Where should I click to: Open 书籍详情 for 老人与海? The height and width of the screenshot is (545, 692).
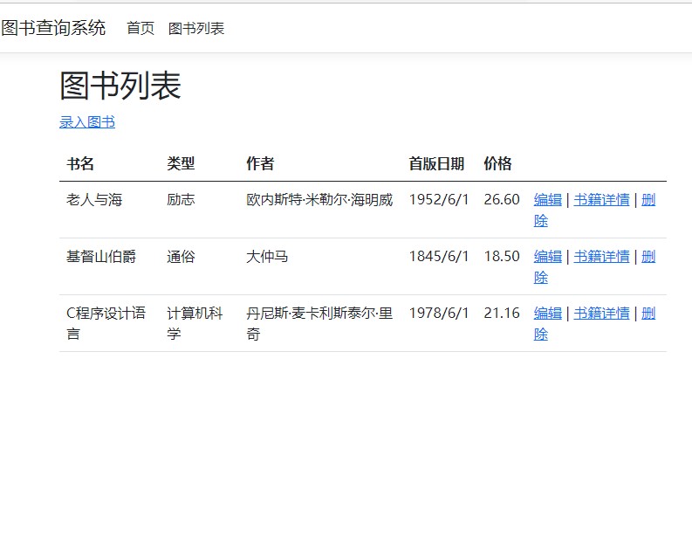tap(601, 200)
